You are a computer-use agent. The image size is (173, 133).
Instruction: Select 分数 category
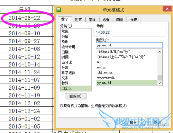click(76, 68)
